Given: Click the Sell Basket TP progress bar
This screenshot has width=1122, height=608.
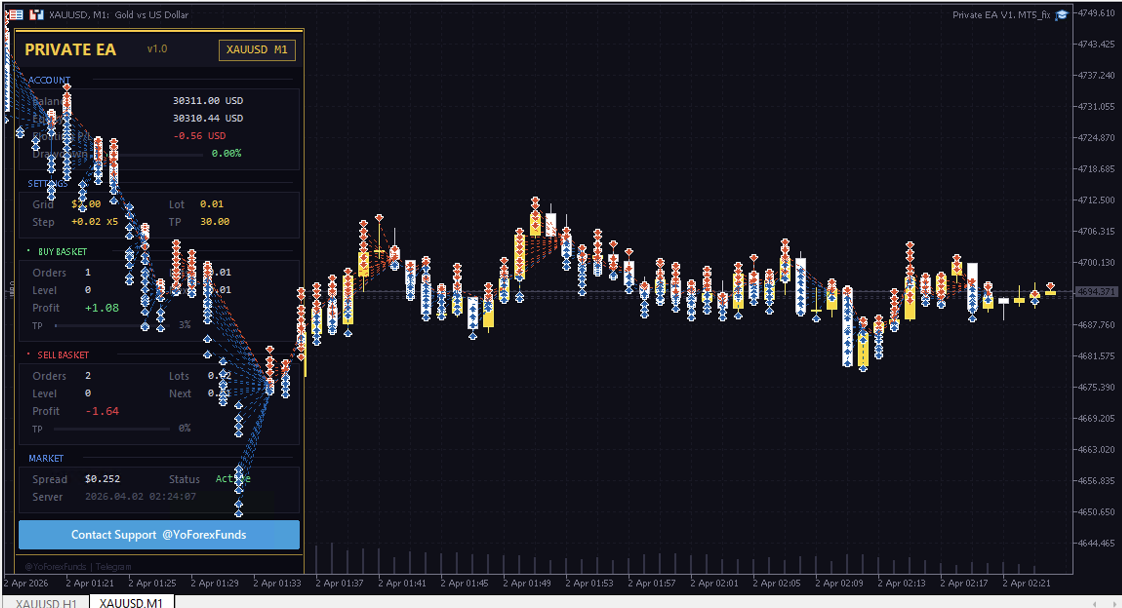Looking at the screenshot, I should coord(112,429).
